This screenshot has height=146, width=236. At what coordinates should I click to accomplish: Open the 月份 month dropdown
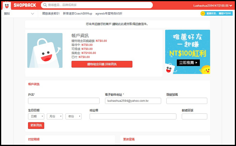point(55,116)
